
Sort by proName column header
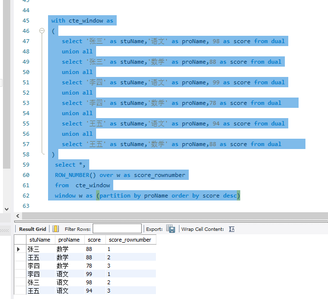70,240
